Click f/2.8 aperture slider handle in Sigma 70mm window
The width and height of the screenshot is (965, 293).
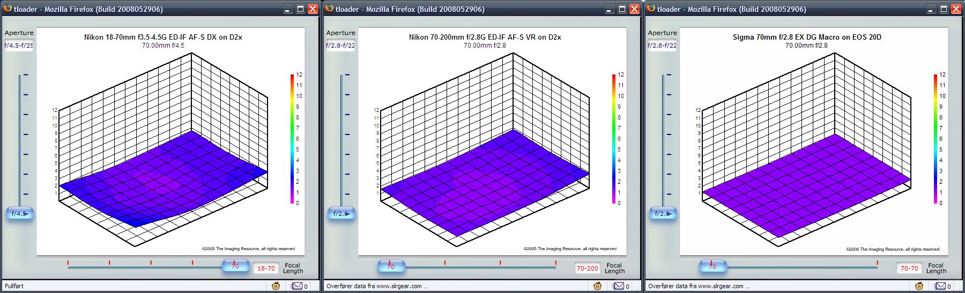pos(663,213)
